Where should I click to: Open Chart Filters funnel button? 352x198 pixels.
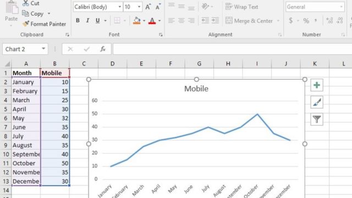[317, 119]
